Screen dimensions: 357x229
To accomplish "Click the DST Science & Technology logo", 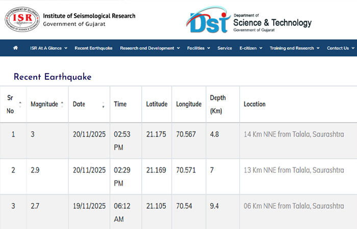I will pyautogui.click(x=249, y=20).
